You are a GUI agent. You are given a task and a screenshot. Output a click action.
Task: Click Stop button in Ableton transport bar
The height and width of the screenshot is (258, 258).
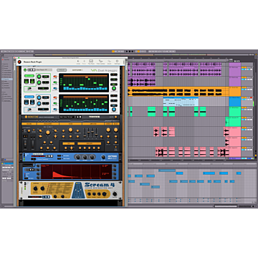[130, 52]
